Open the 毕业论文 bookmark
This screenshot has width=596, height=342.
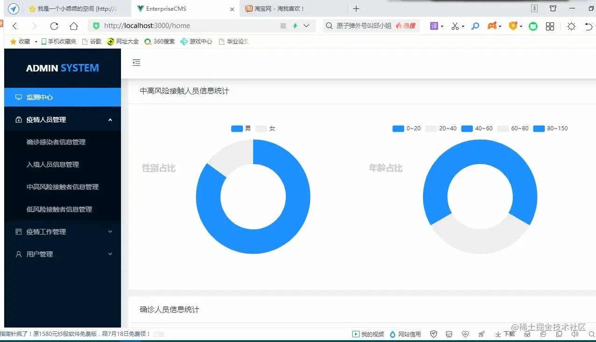234,42
